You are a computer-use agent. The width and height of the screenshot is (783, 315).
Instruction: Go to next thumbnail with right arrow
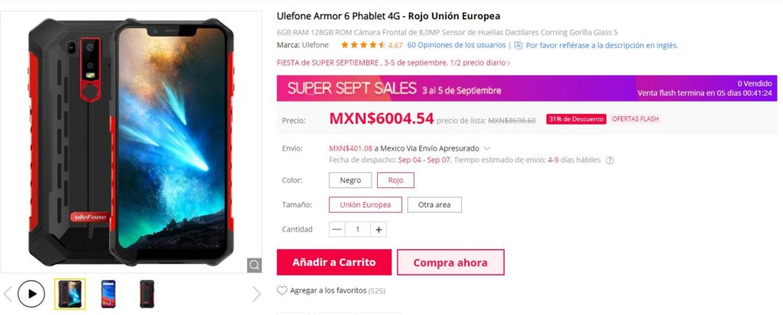point(256,294)
